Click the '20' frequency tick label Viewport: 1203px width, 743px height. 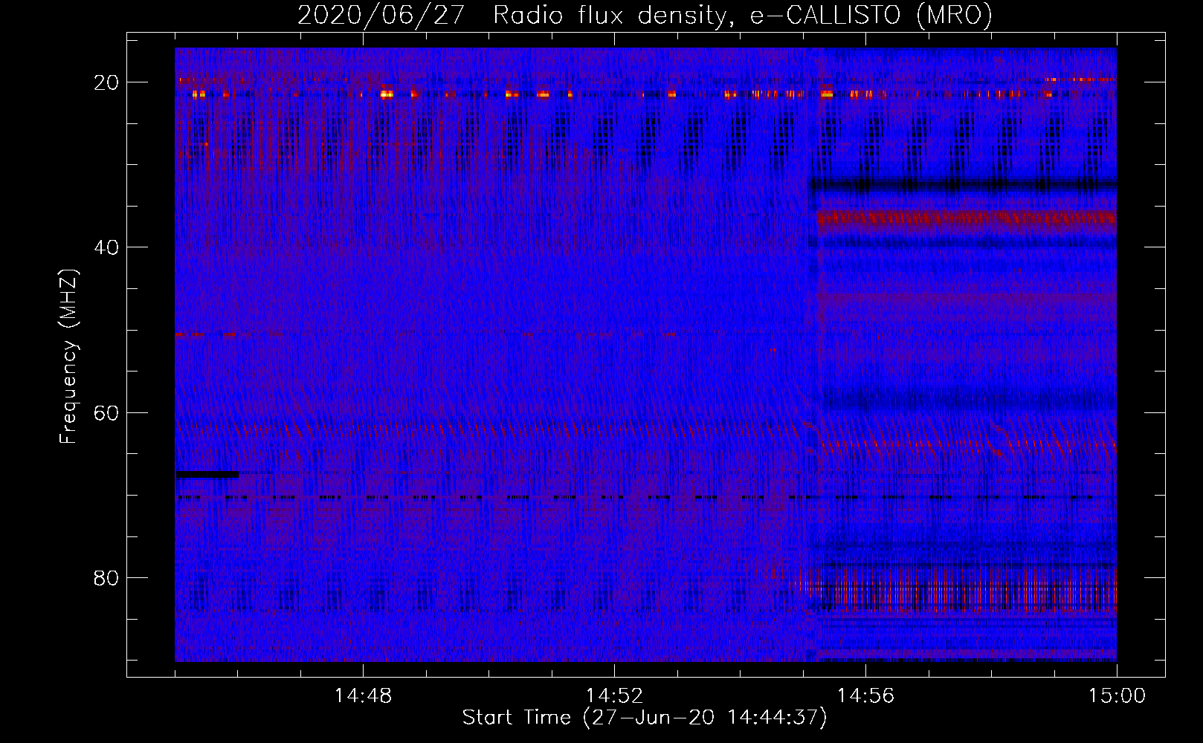[x=107, y=82]
